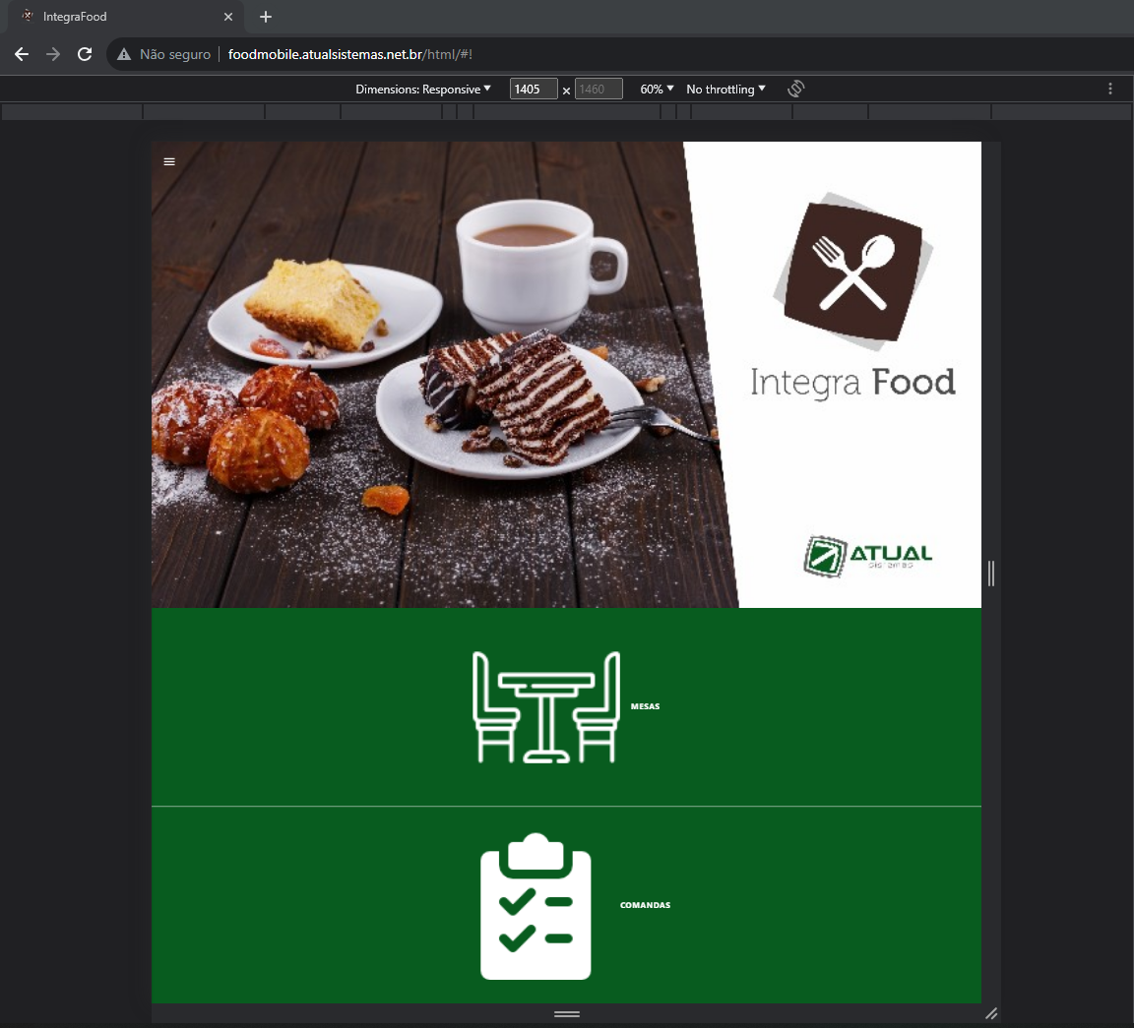Open the Dimensions: Responsive dropdown
The width and height of the screenshot is (1134, 1028).
[423, 89]
